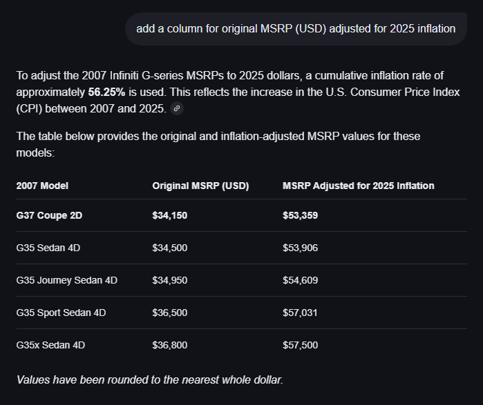The width and height of the screenshot is (483, 405).
Task: Click the $34,150 original MSRP cell
Action: click(170, 215)
